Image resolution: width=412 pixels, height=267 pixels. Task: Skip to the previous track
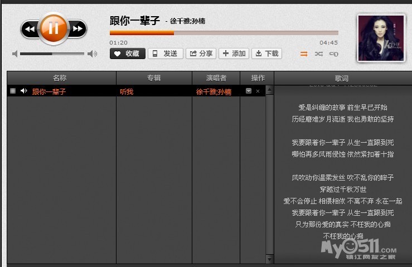pos(30,28)
